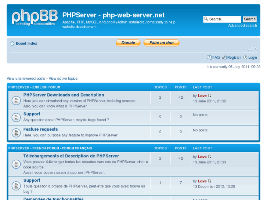Screen dimensions: 267x200
Task: View latest post icon dated 13 December 2010
Action: click(x=210, y=181)
